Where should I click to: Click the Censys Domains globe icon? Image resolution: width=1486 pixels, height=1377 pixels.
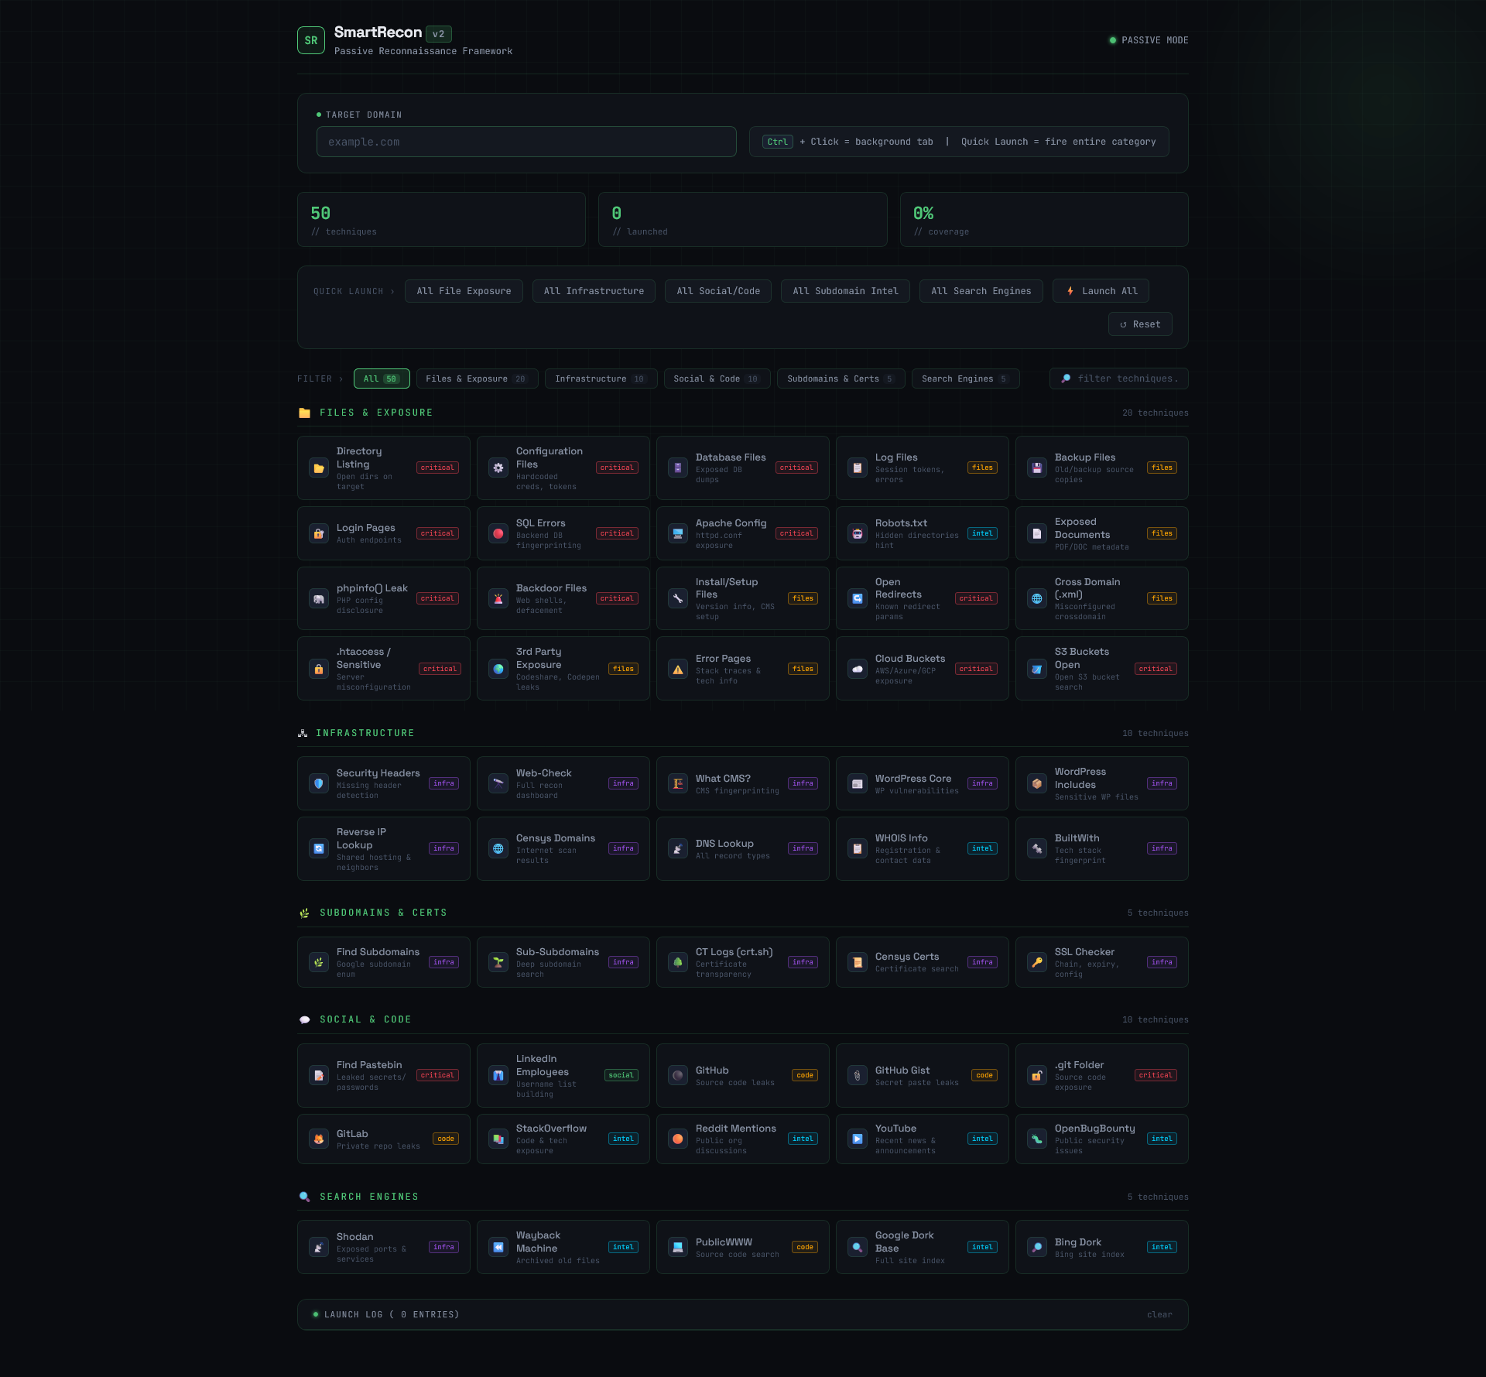498,848
